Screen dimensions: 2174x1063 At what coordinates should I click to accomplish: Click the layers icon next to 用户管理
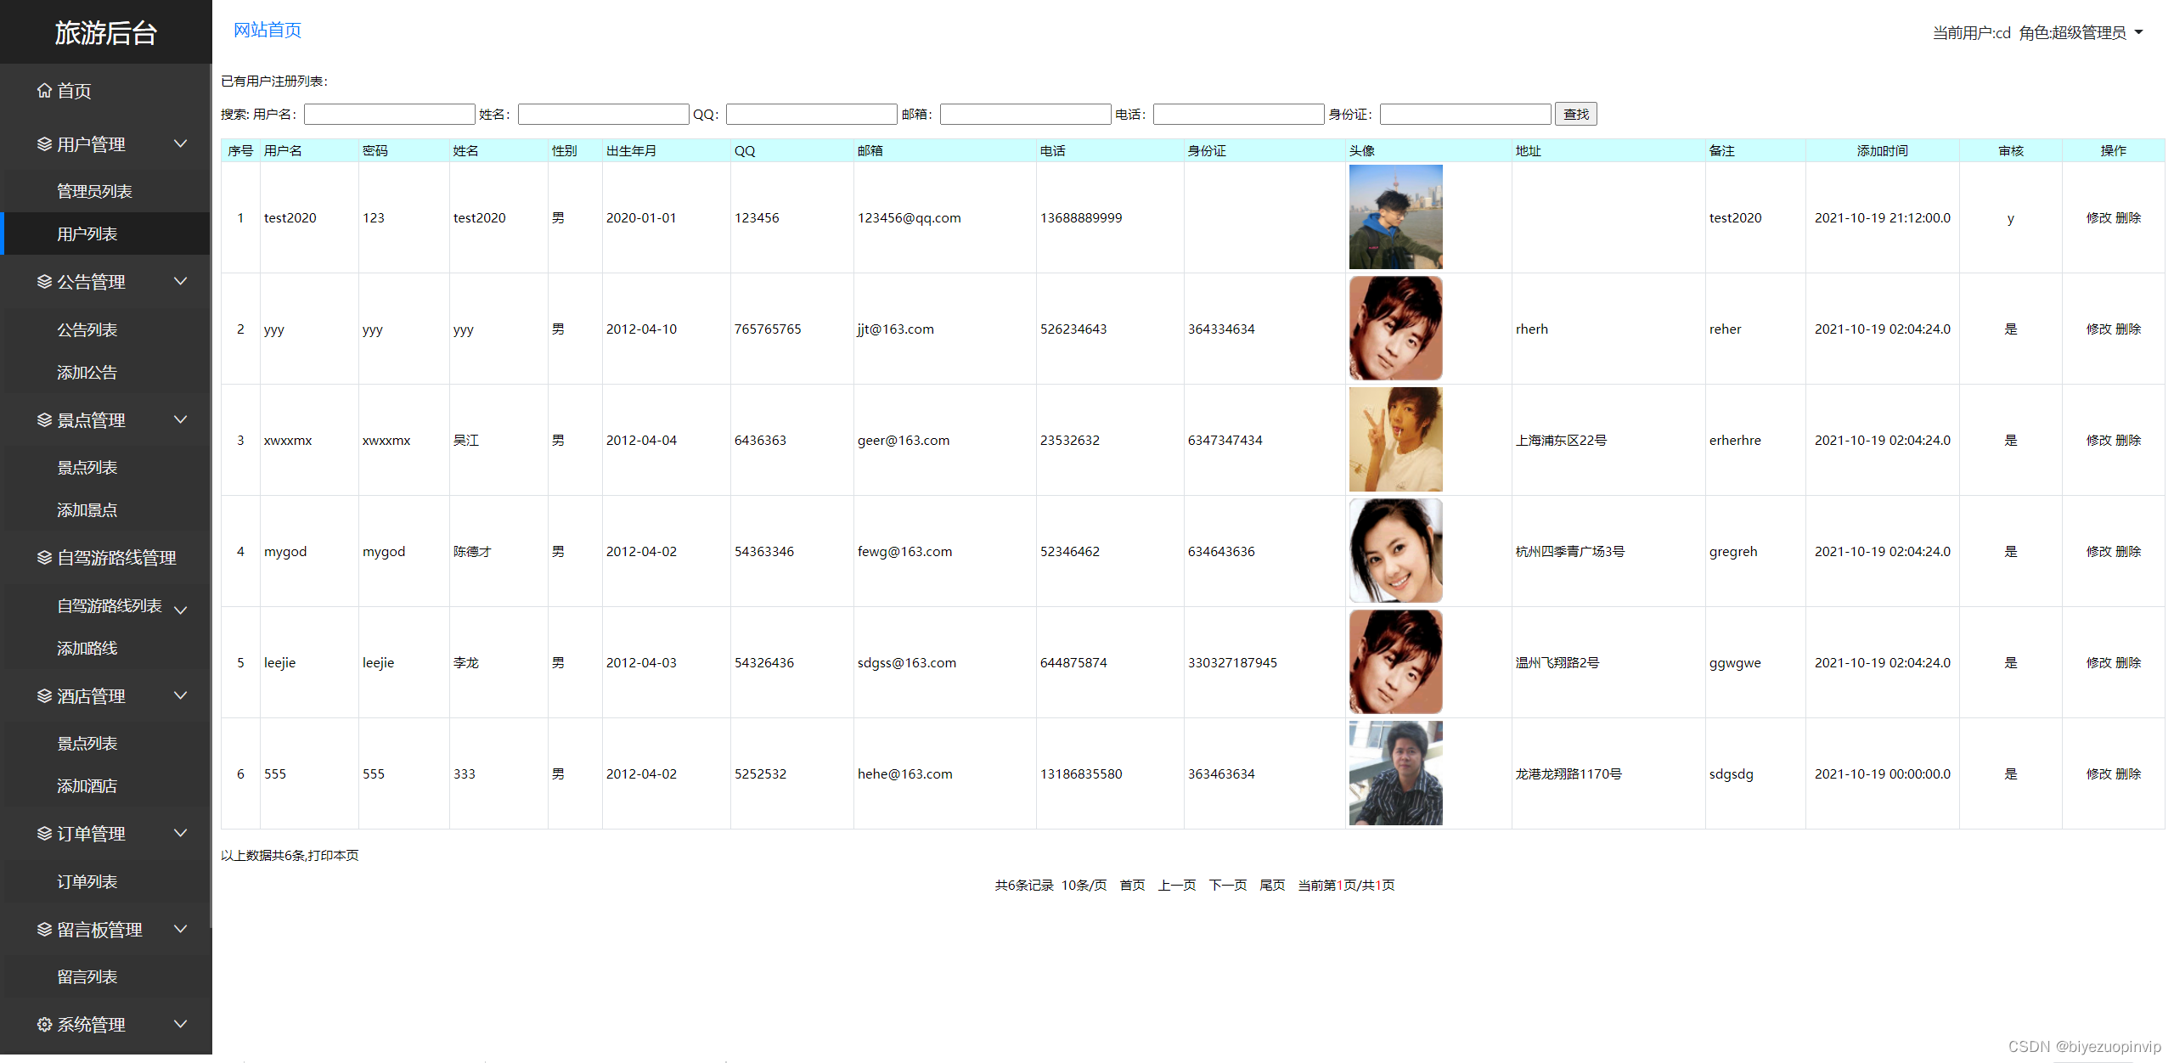(44, 144)
